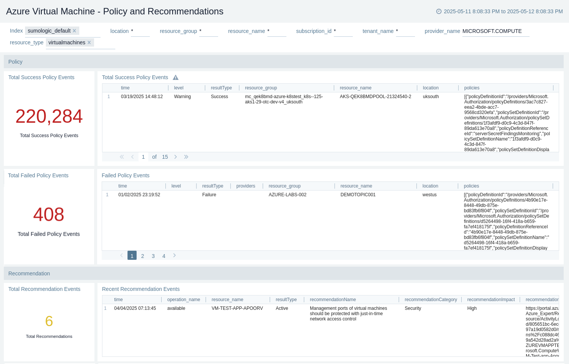This screenshot has width=569, height=364.
Task: Click the 04/04/2025 07:13:45 time cell
Action: click(135, 308)
